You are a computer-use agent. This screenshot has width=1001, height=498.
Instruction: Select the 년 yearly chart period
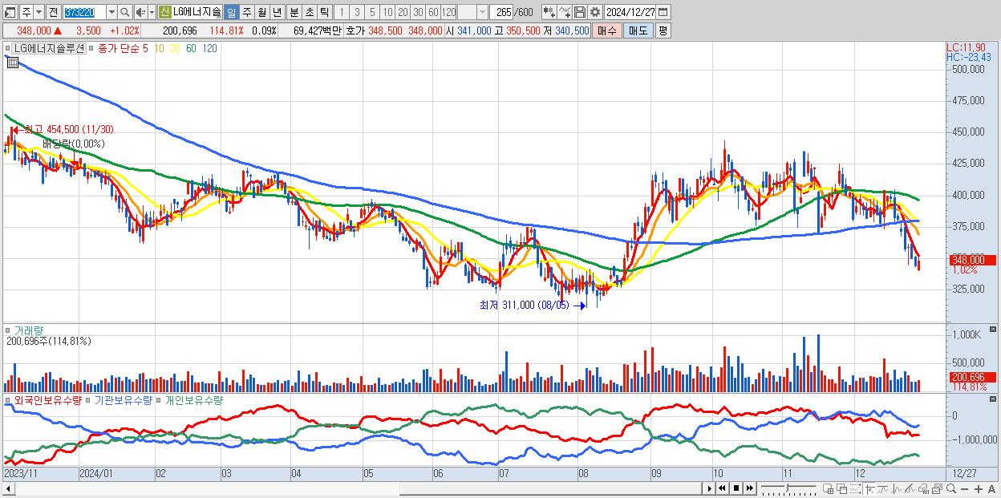click(x=277, y=12)
